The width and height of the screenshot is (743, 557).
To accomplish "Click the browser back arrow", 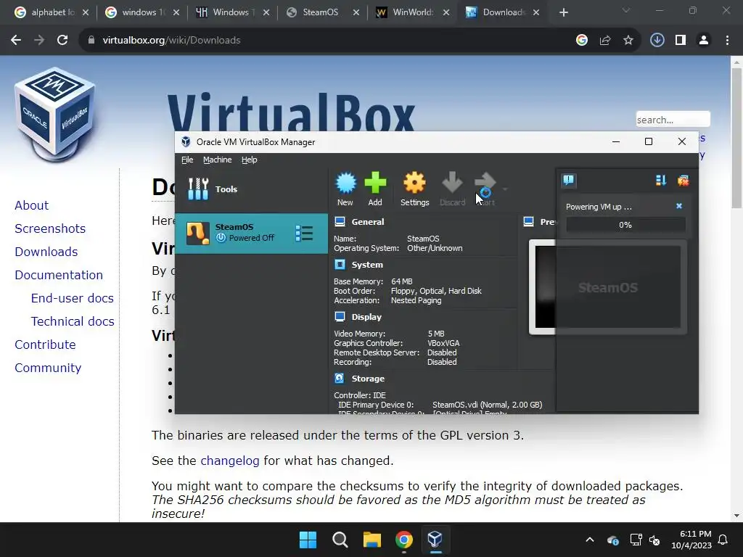I will [x=16, y=41].
